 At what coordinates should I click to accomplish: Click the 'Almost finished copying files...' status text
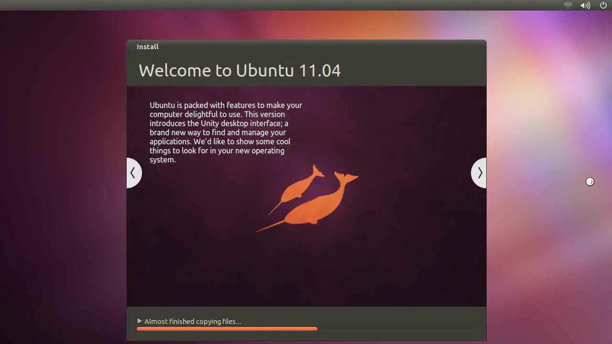tap(193, 322)
